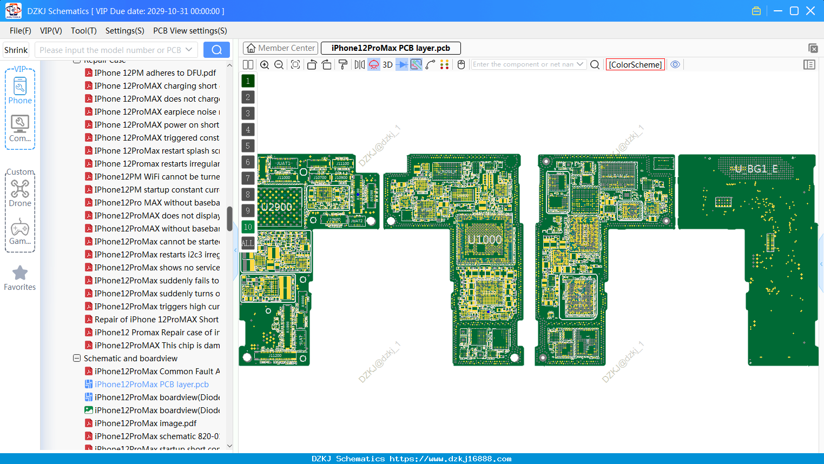Click the fit-to-screen icon
The height and width of the screenshot is (464, 824).
click(295, 64)
